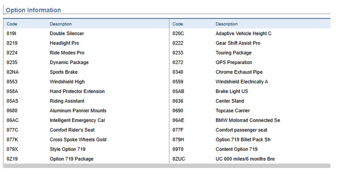This screenshot has width=352, height=179.
Task: Select code 0219 cell
Action: pos(12,43)
